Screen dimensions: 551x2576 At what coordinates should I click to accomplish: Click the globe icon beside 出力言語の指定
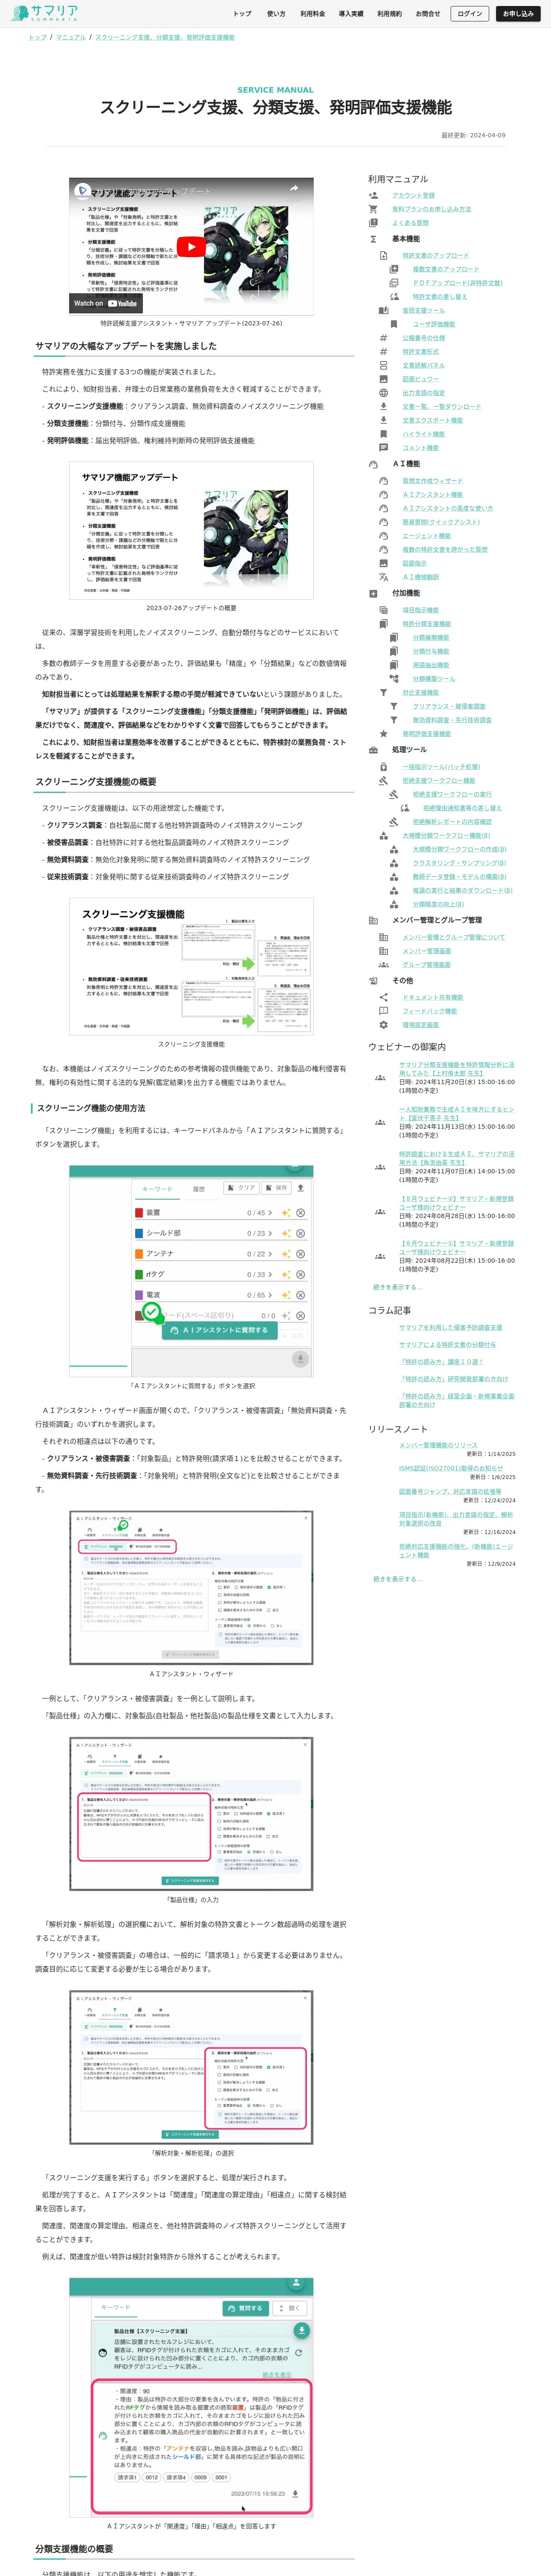pyautogui.click(x=383, y=393)
